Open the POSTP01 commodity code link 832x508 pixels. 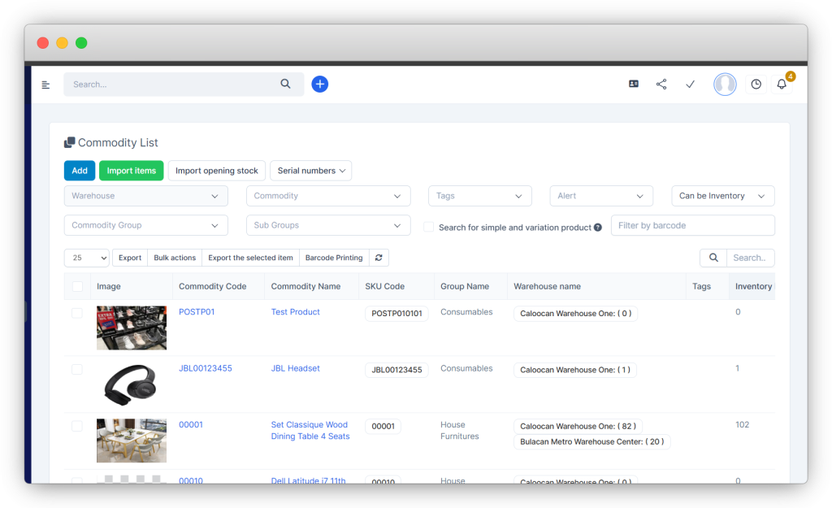coord(197,312)
